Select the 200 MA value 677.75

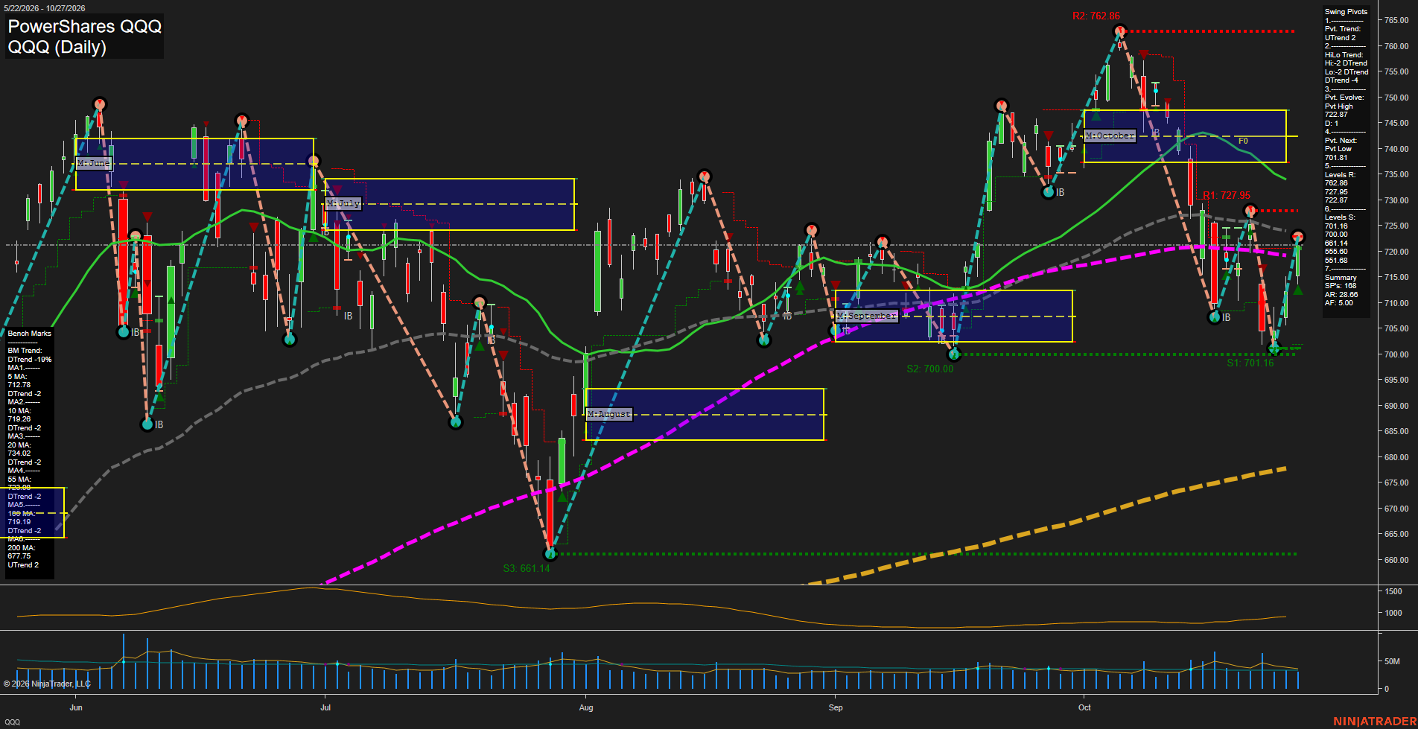click(19, 556)
